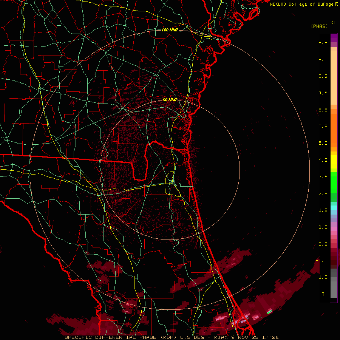Click the bright orange segment of the color bar
The width and height of the screenshot is (340, 340).
click(334, 130)
